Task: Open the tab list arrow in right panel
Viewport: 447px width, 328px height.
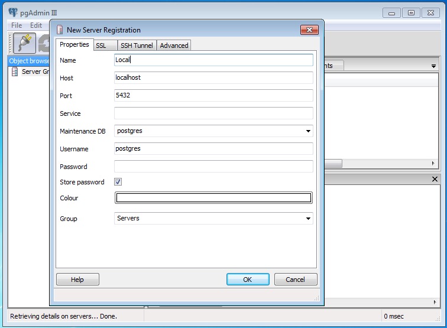Action: click(433, 66)
